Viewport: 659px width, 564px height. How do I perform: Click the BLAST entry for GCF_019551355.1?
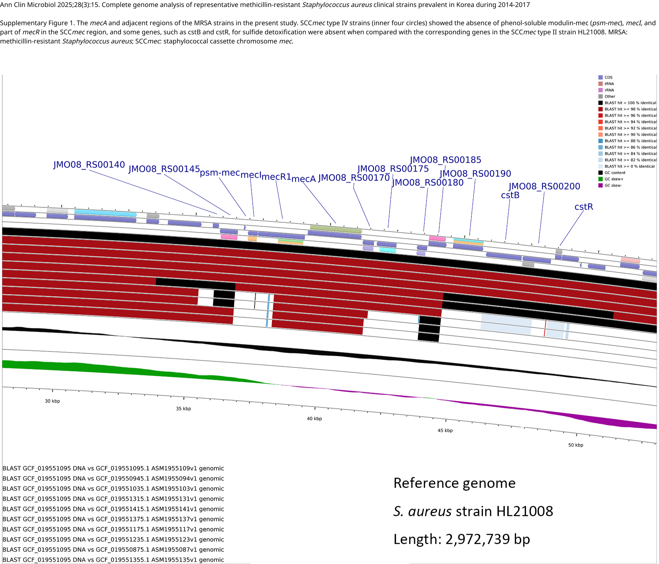tap(113, 560)
